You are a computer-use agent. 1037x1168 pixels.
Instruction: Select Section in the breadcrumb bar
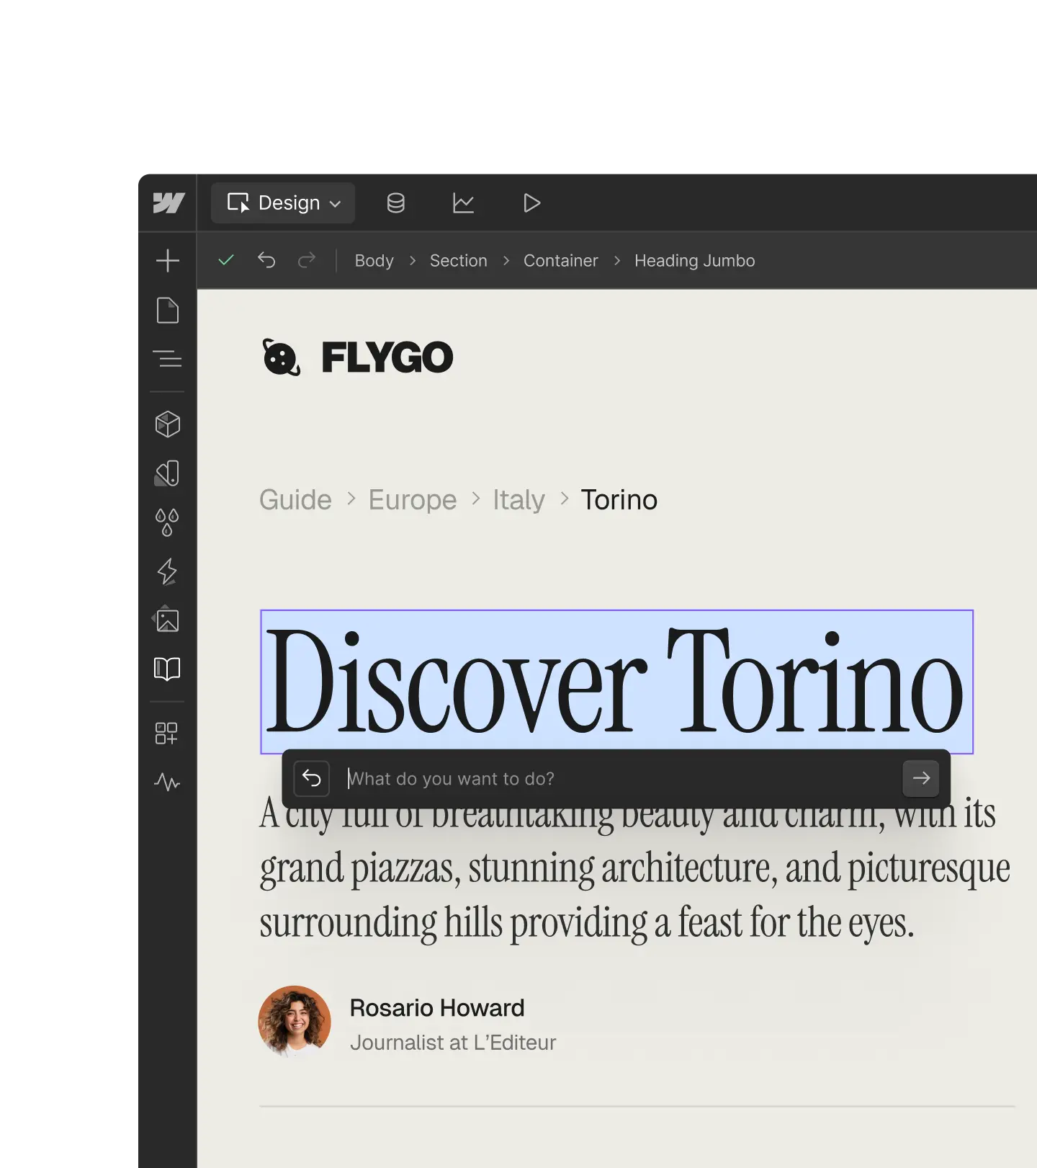click(458, 261)
